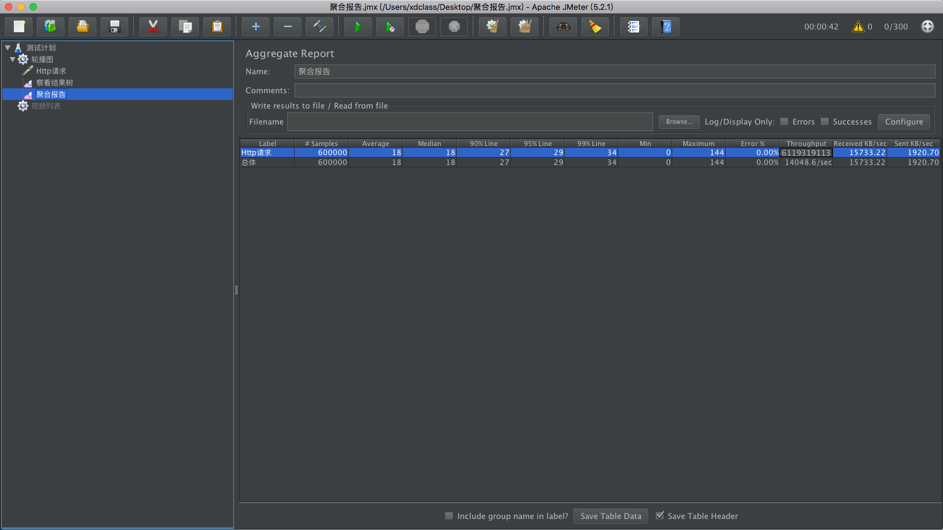Toggle Include group name in label
Screen dimensions: 943x530
click(449, 516)
